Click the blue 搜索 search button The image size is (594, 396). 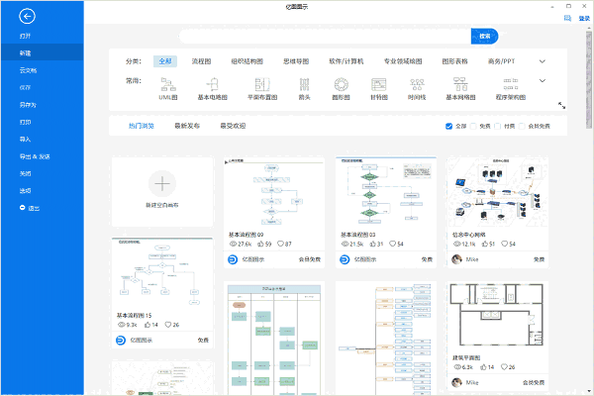484,36
